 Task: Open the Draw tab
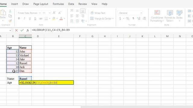[x=25, y=4]
